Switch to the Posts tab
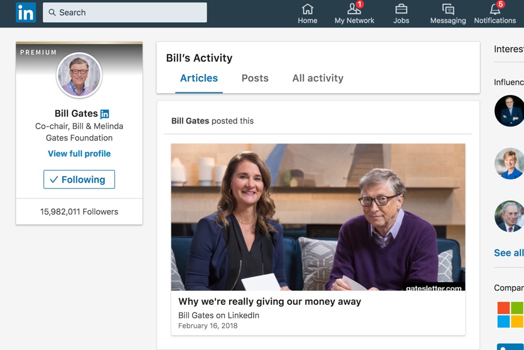The height and width of the screenshot is (350, 524). (255, 78)
